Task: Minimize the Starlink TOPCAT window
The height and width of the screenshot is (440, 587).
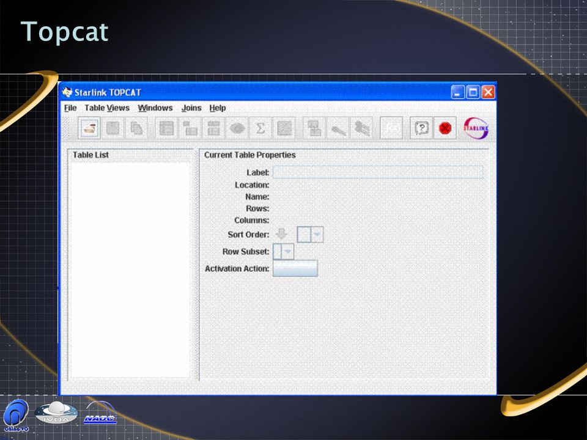Action: tap(457, 92)
